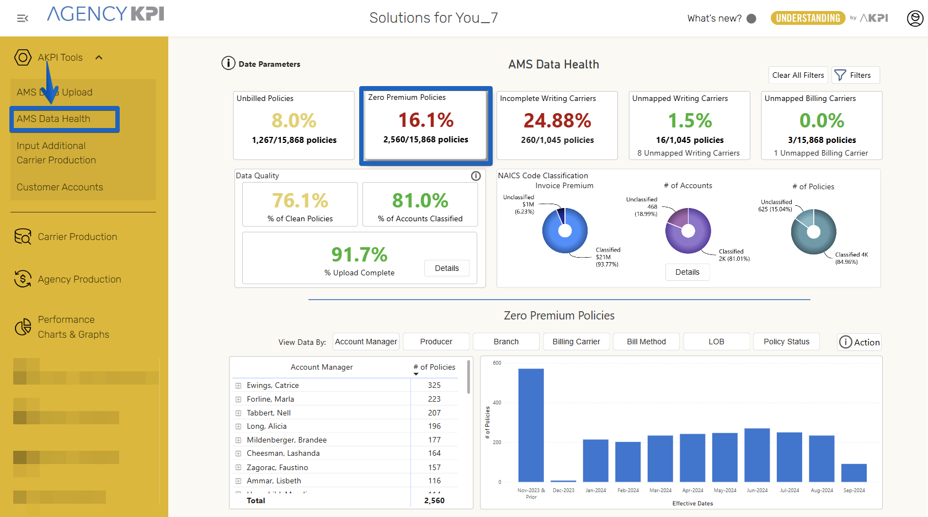
Task: Expand the Mildenberger, Brandee row
Action: [x=238, y=440]
